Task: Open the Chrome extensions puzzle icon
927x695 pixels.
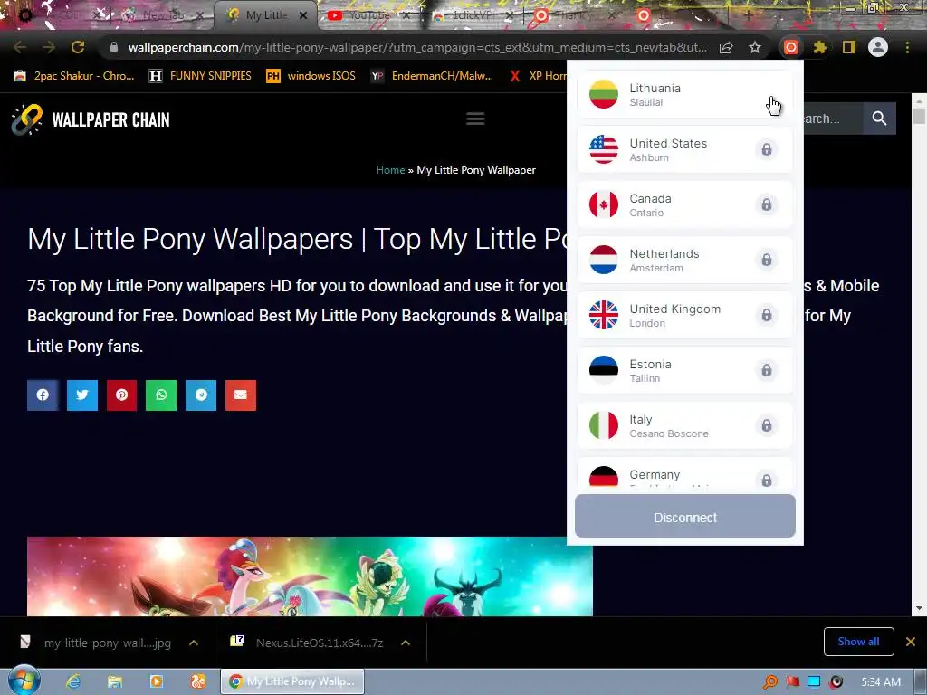Action: point(819,47)
